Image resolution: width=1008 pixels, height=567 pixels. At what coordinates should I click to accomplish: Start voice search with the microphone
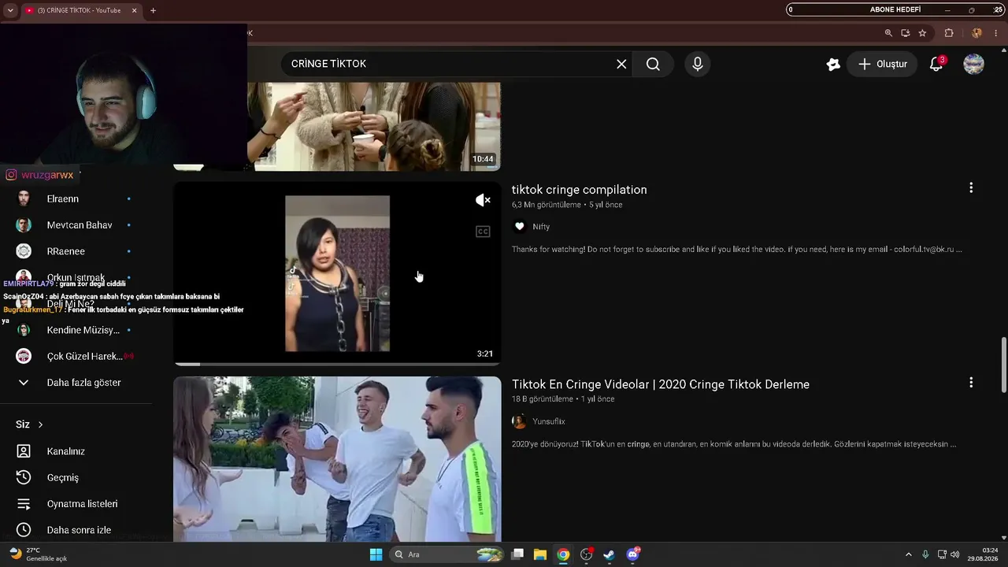[697, 64]
